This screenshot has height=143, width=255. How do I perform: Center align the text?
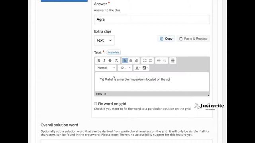pos(131,61)
